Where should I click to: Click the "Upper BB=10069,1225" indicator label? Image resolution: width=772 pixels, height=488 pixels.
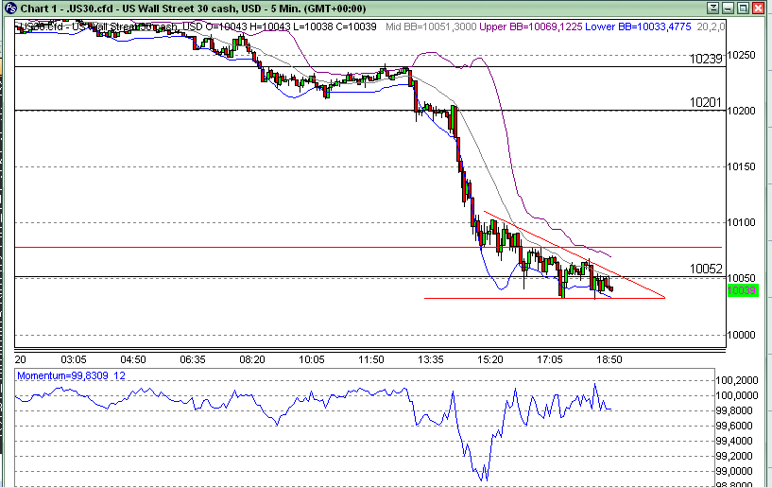click(x=531, y=26)
